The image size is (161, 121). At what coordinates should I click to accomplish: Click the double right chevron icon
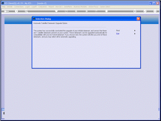coord(87,11)
